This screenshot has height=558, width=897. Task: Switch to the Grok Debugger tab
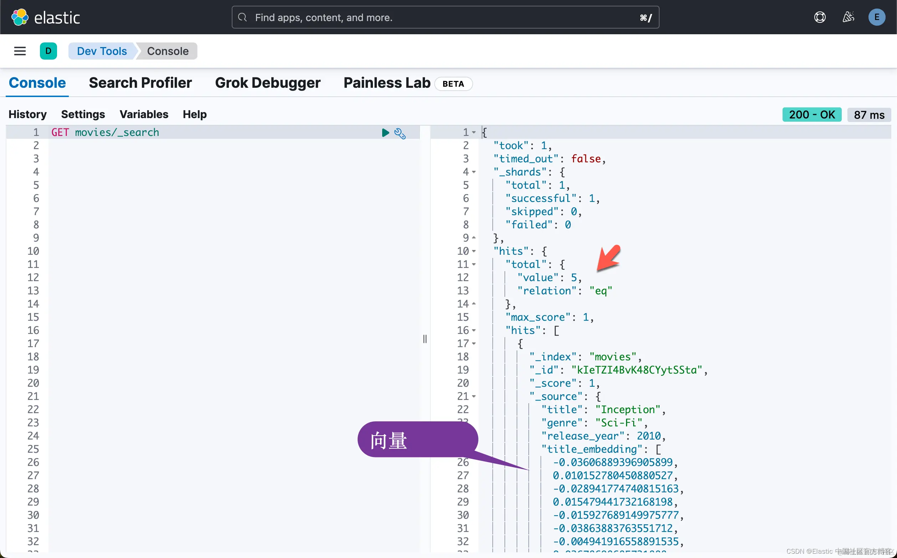268,83
